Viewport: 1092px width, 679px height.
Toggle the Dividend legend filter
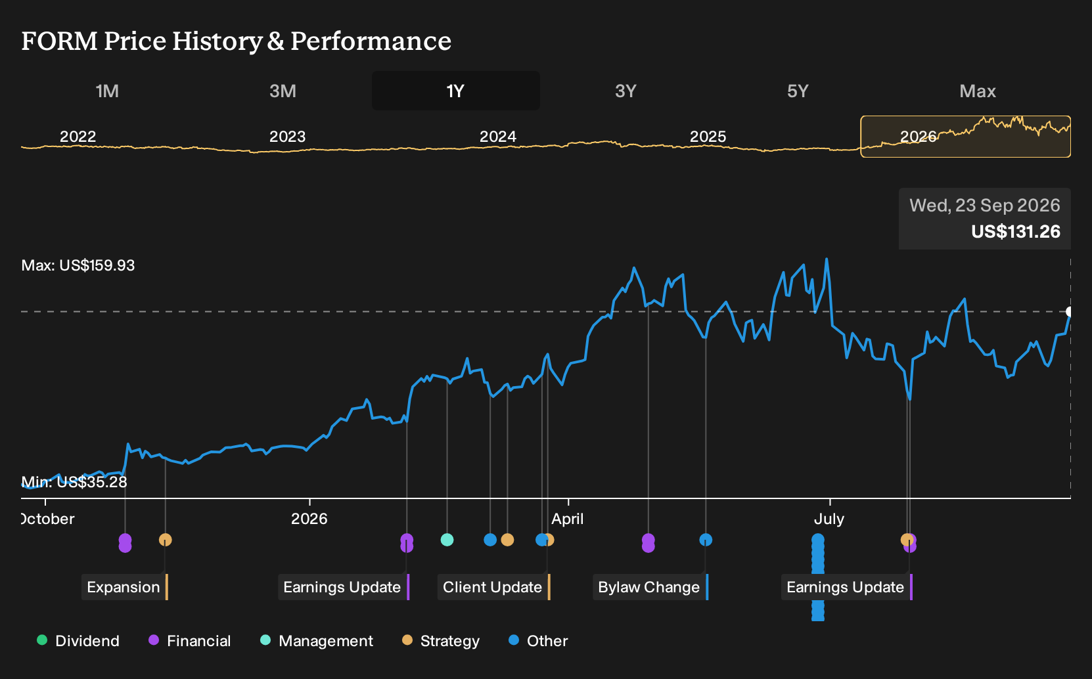click(78, 641)
